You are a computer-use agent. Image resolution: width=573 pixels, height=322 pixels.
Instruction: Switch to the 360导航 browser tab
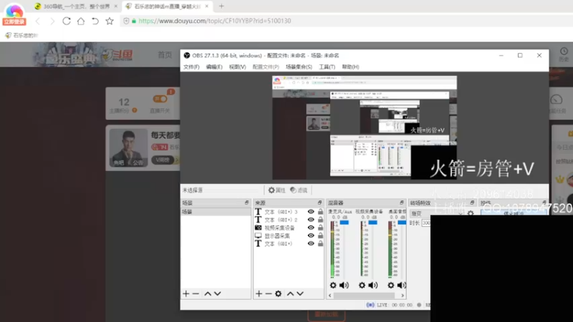tap(77, 6)
